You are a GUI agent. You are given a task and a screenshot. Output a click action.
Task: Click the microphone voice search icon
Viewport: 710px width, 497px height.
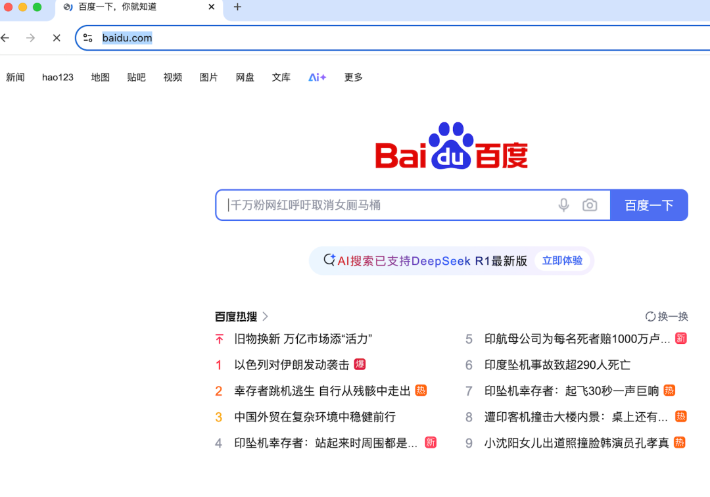point(563,205)
